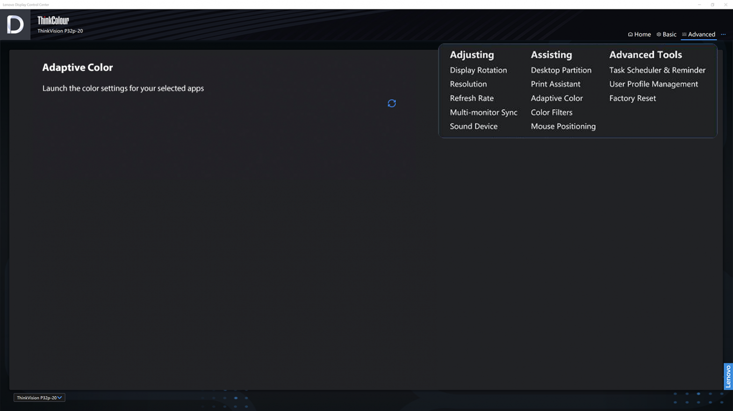Open Multi-monitor Sync

(x=483, y=112)
